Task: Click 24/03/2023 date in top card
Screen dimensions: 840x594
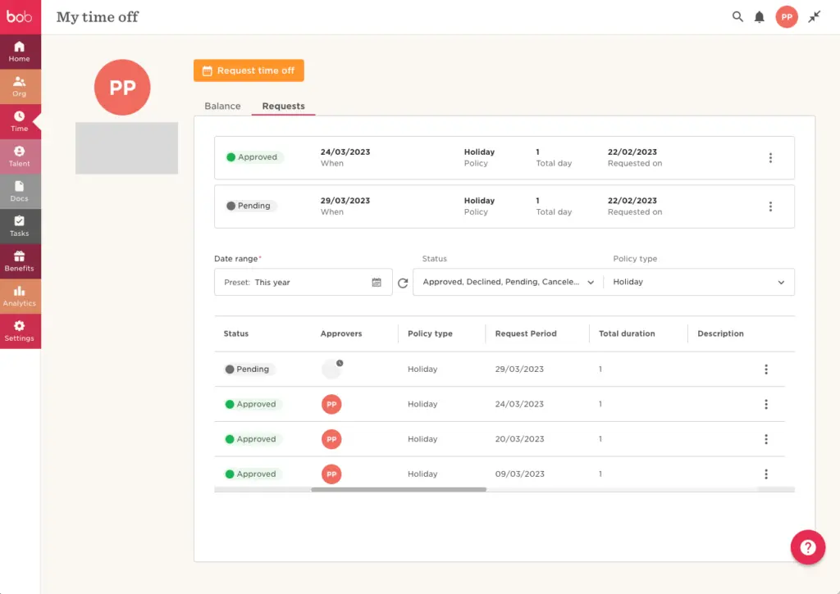Action: click(345, 152)
